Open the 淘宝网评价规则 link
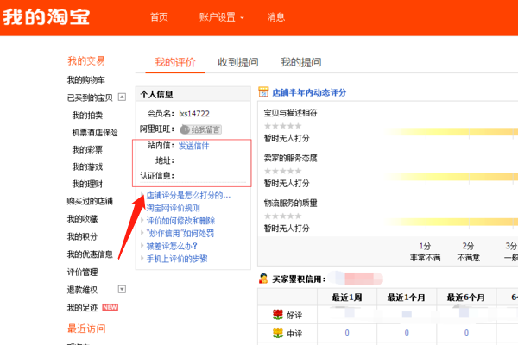 pyautogui.click(x=174, y=208)
